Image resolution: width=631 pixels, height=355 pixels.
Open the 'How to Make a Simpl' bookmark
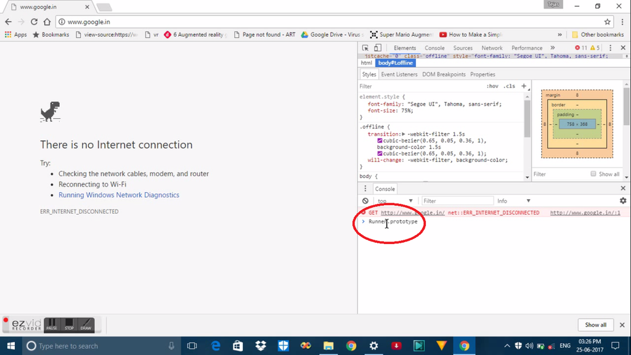pos(471,35)
